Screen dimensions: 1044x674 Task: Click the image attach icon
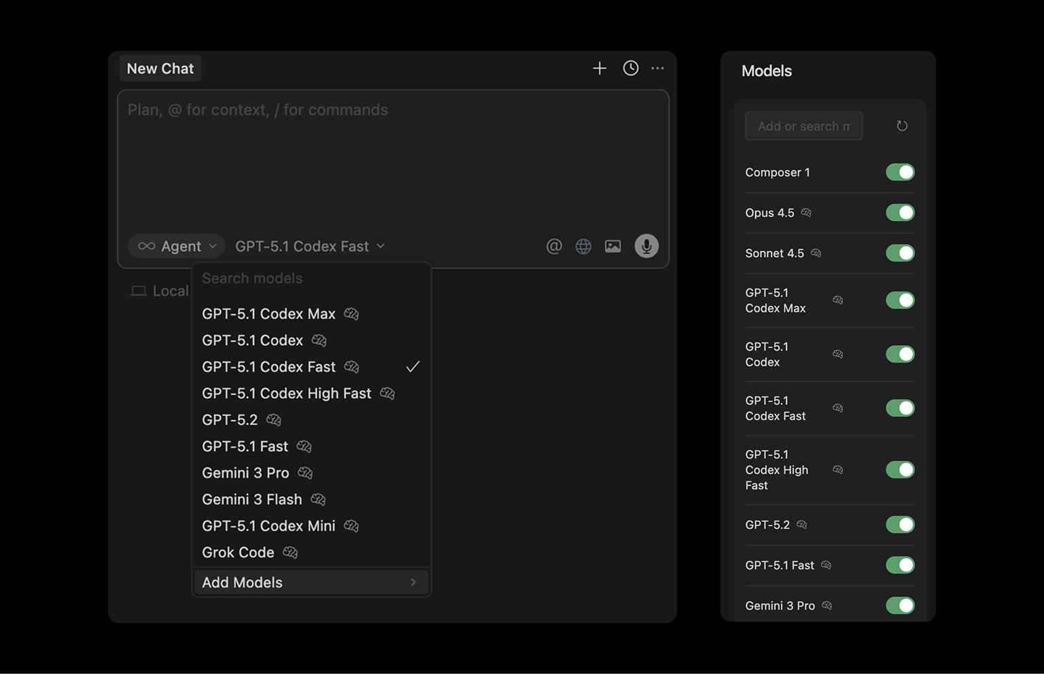coord(612,246)
